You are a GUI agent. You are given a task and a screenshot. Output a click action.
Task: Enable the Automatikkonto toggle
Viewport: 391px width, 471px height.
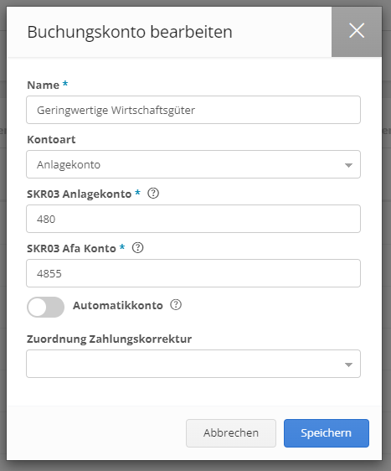coord(45,307)
